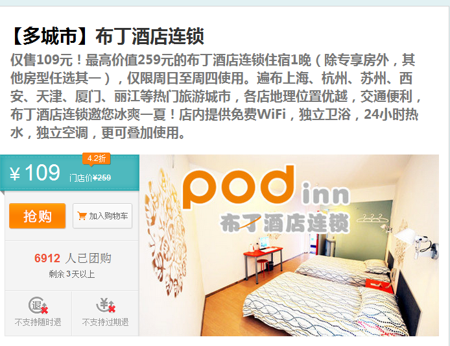Click the 不支持随时退 label
450x346 pixels.
(x=38, y=322)
